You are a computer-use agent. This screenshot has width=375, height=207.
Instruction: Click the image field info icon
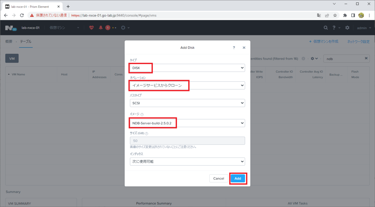(x=142, y=115)
